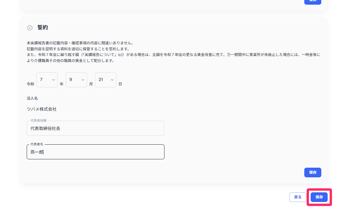This screenshot has width=349, height=220.
Task: Click the highlighted bottom 保存 button
Action: 319,197
